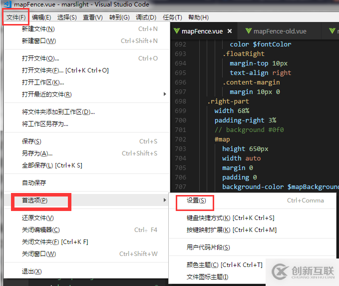Select 打开文件(O)... menu entry
Image resolution: width=339 pixels, height=286 pixels.
click(x=86, y=58)
